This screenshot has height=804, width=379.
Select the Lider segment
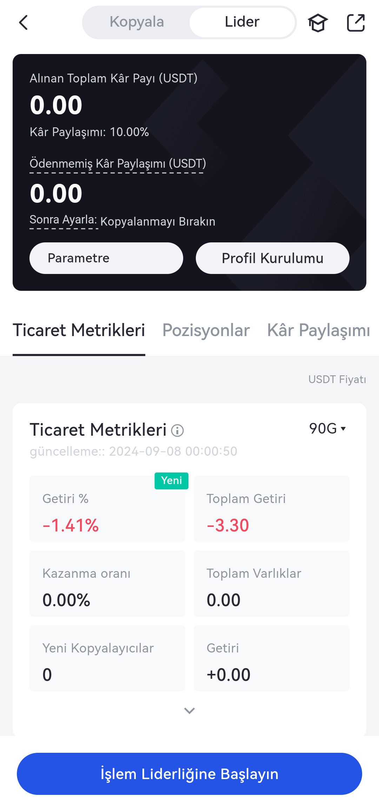(242, 22)
